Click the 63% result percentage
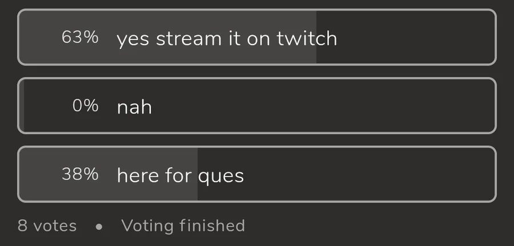The image size is (514, 246). coord(80,38)
